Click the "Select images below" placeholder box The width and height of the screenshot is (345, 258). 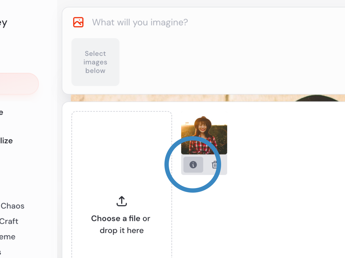(95, 62)
